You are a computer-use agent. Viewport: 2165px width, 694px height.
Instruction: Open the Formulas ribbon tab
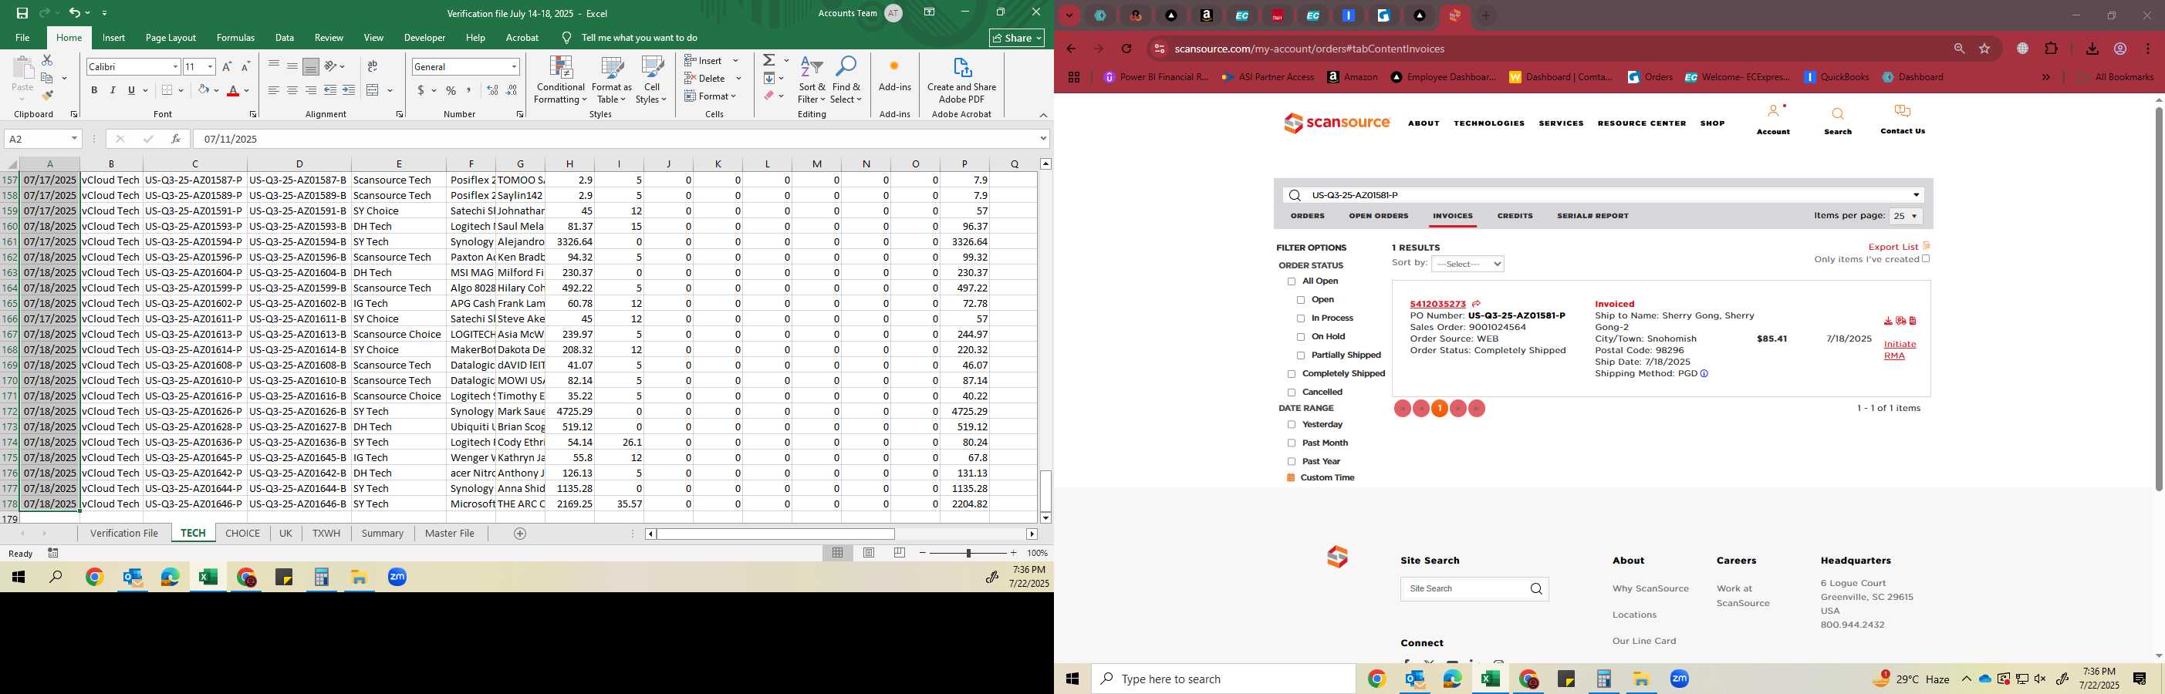tap(235, 38)
